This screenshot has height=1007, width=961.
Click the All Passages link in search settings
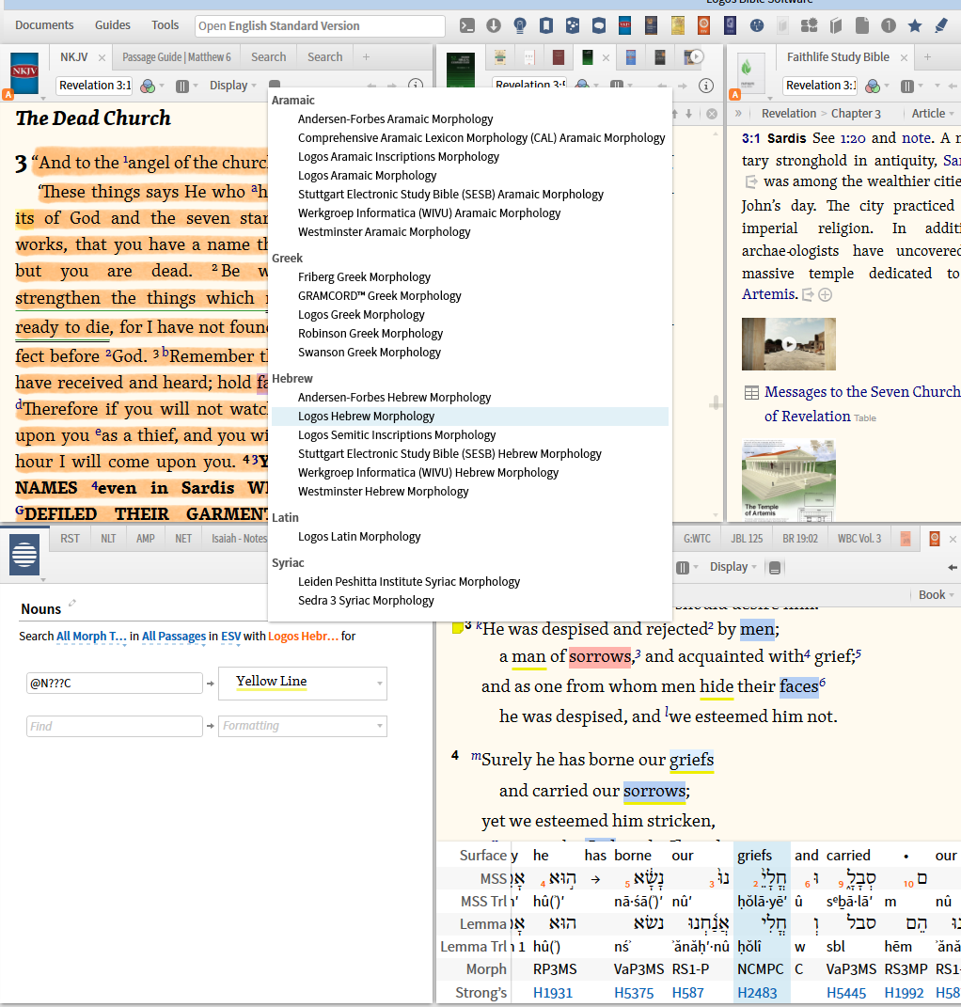coord(173,636)
